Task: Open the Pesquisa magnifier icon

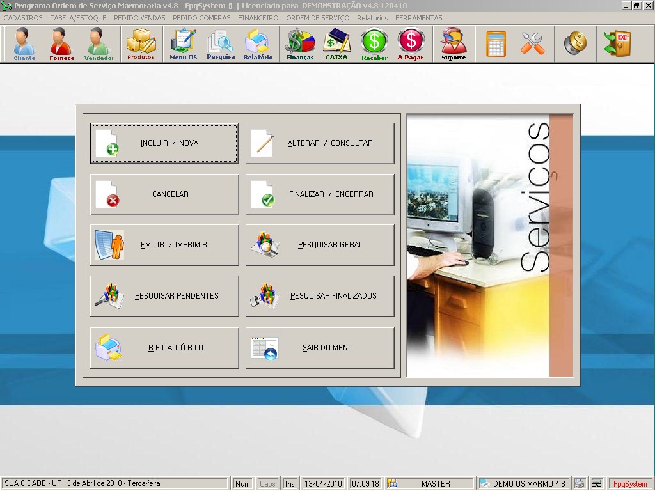Action: coord(221,44)
